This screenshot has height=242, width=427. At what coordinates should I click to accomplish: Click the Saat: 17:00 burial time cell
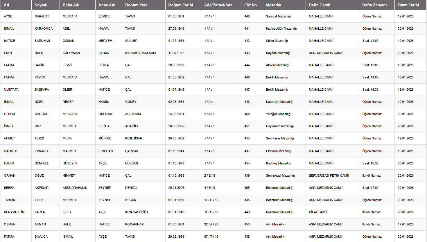coord(370,188)
